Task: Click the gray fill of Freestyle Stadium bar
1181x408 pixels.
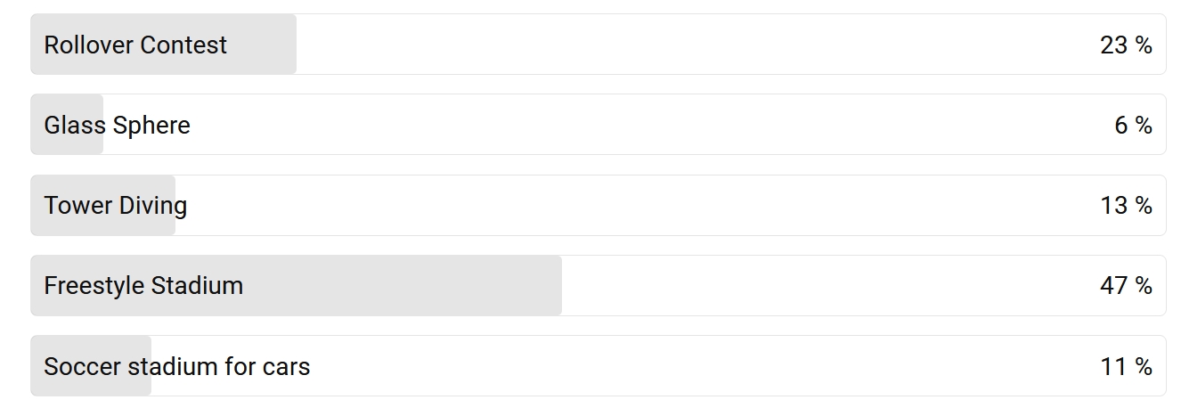Action: [297, 286]
